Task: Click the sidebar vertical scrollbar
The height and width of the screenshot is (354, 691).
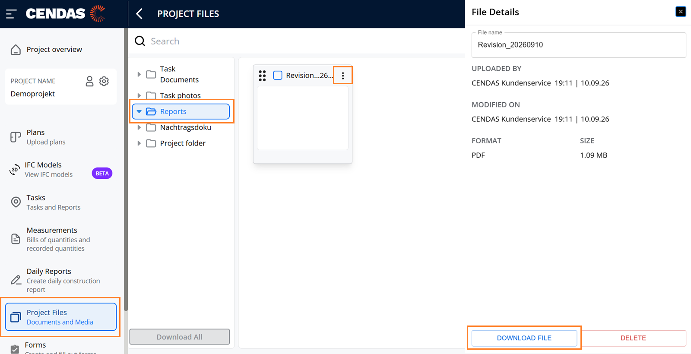Action: click(x=126, y=169)
